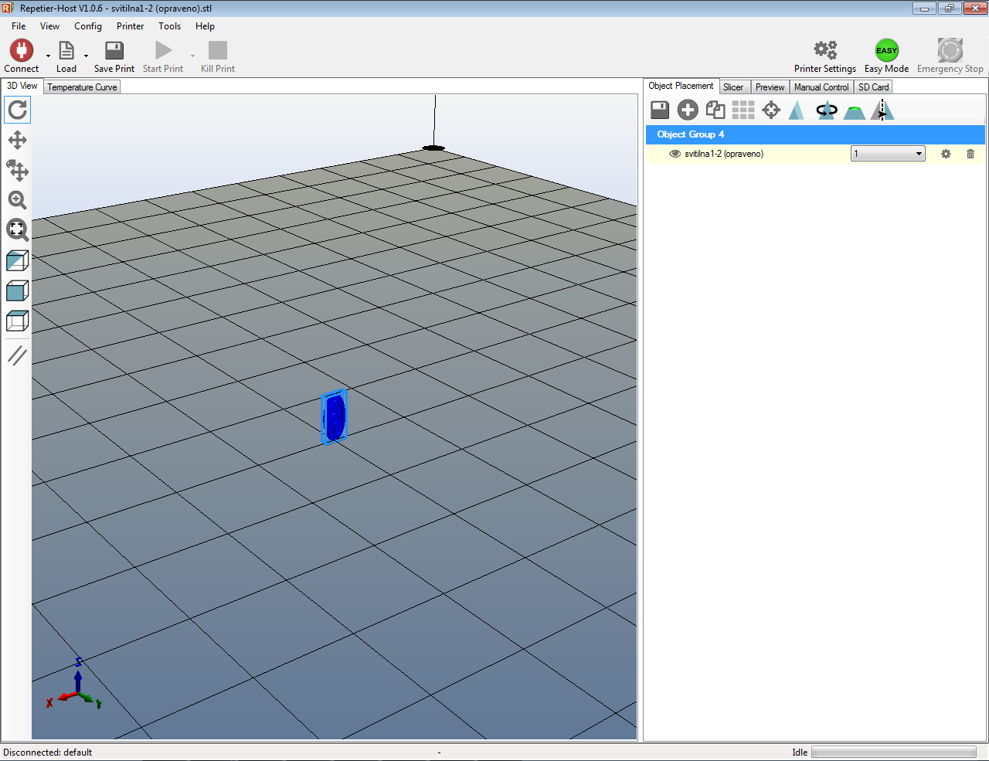Switch to front view cube
This screenshot has width=989, height=761.
click(17, 291)
